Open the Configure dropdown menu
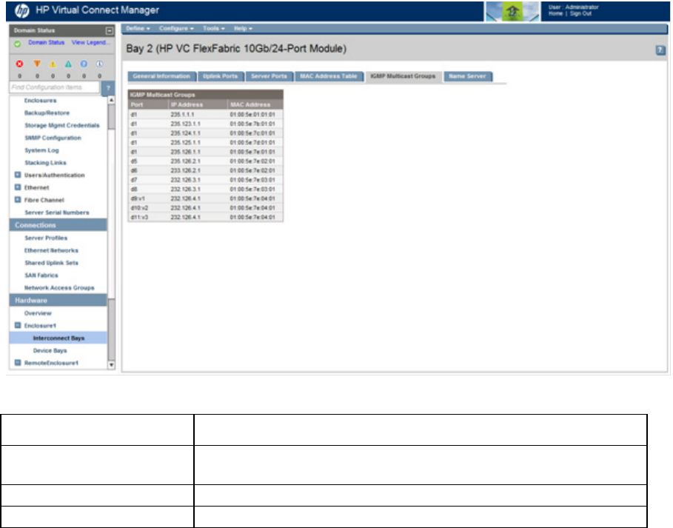Screen dimensions: 673x528 [x=176, y=28]
